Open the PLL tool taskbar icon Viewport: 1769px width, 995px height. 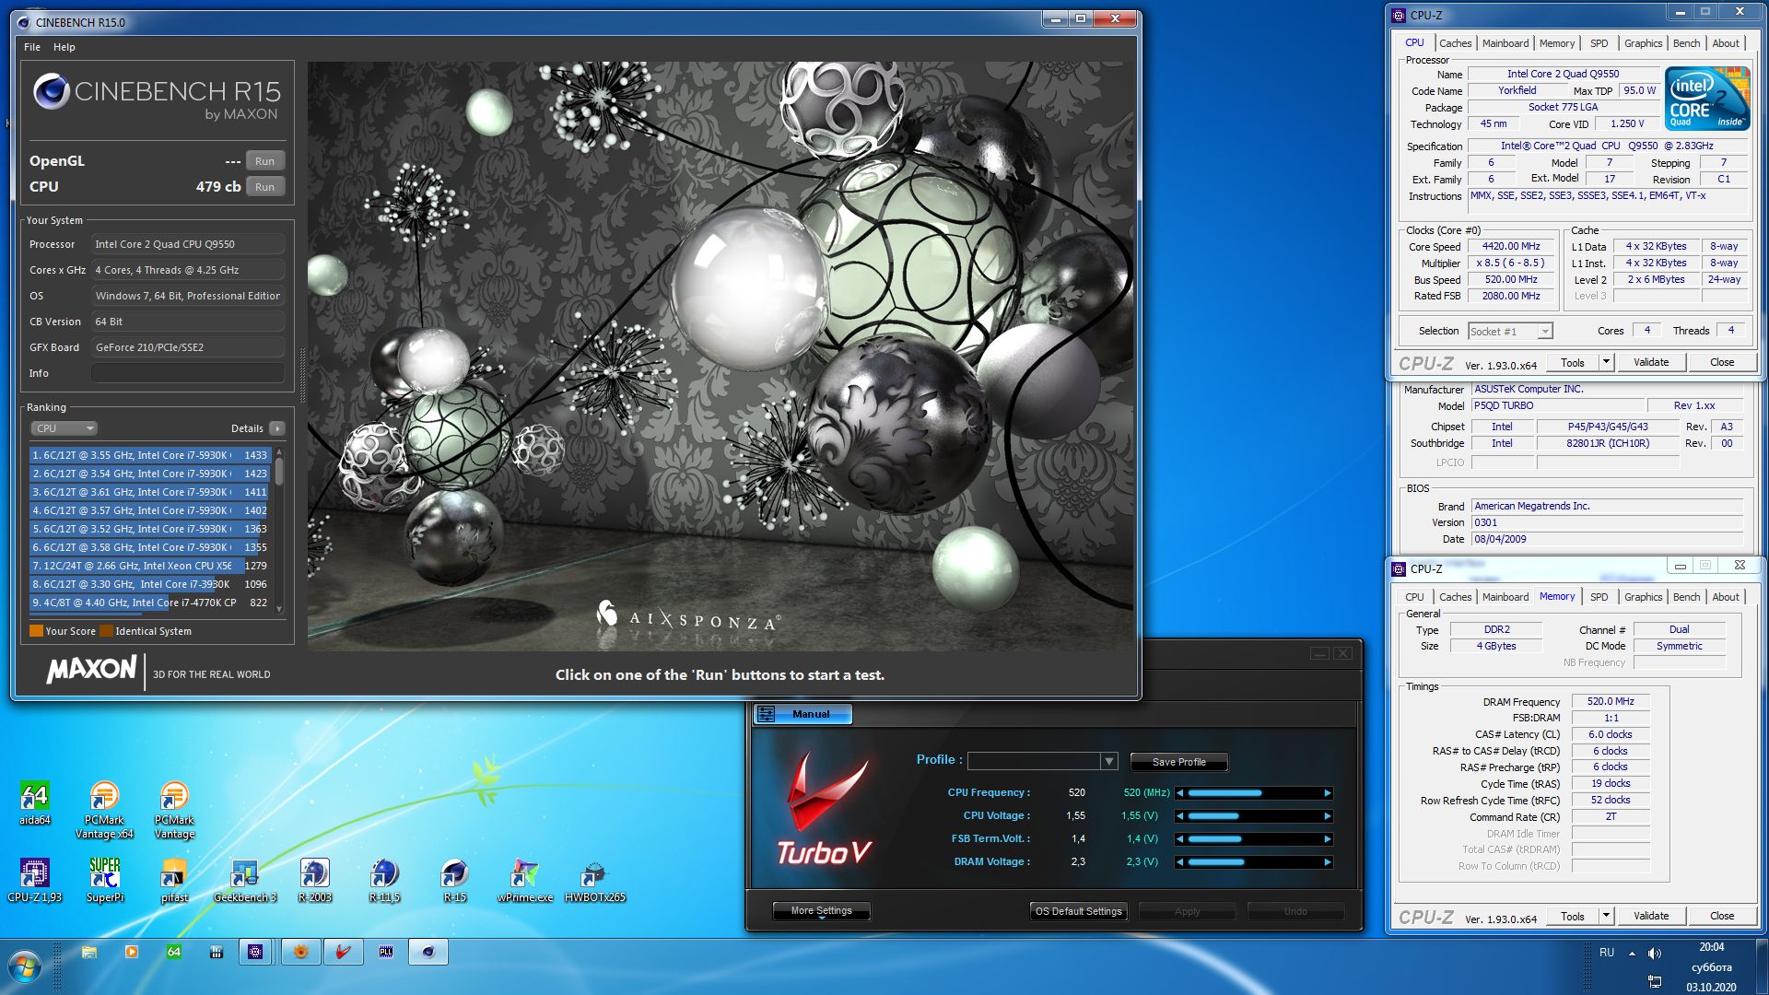tap(386, 953)
